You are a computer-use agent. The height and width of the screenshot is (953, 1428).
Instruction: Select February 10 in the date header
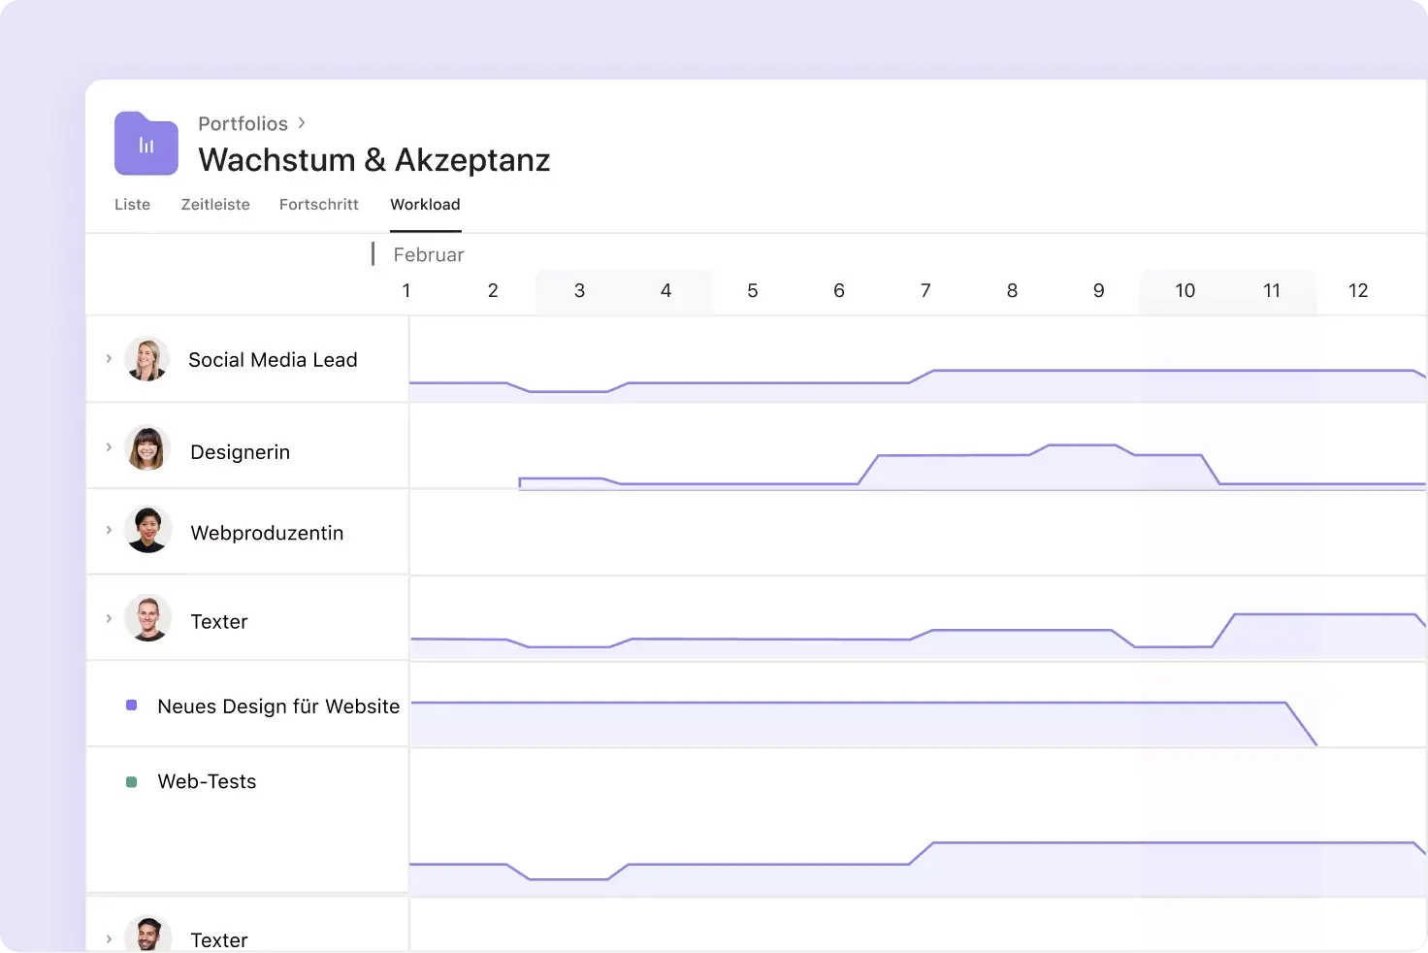tap(1185, 290)
